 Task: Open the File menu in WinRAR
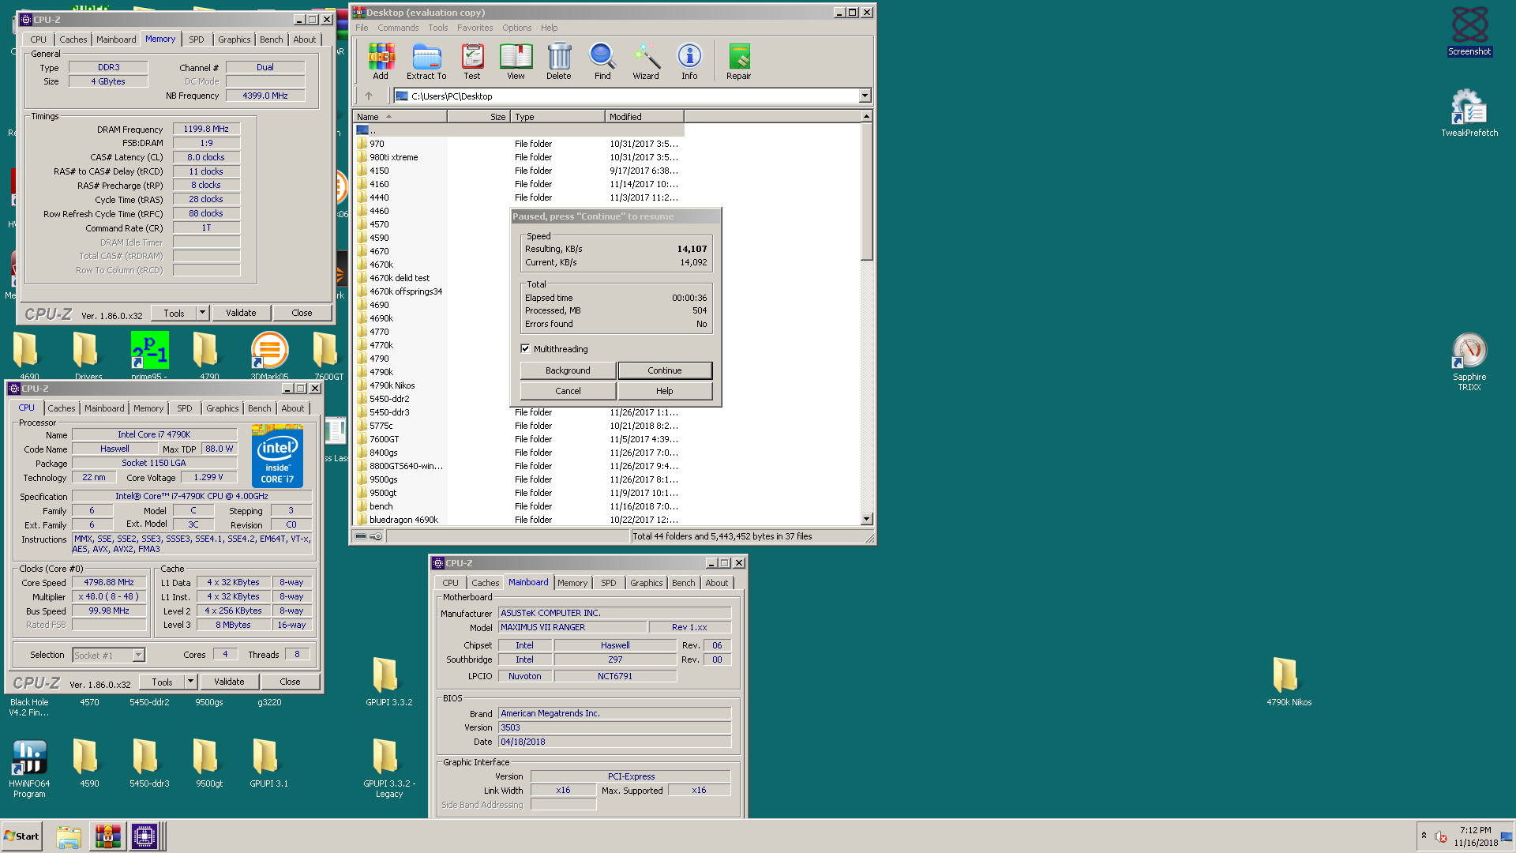[x=362, y=28]
